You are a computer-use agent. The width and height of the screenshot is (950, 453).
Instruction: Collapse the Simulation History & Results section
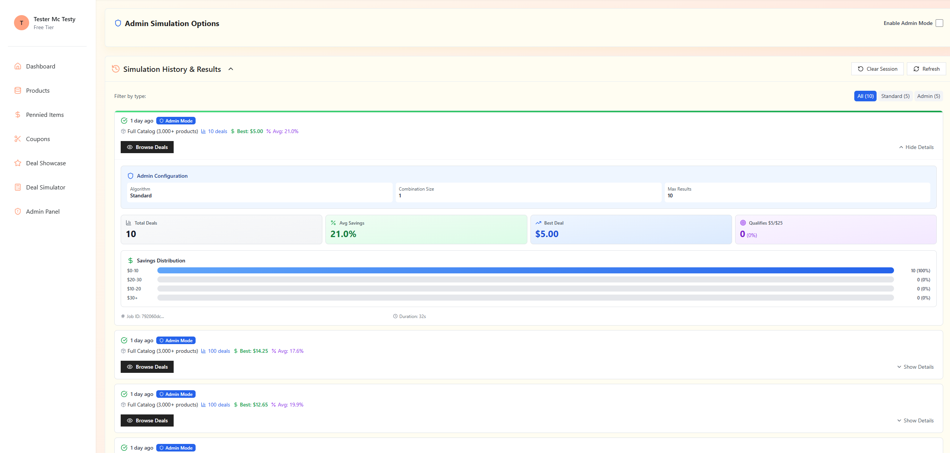(231, 69)
